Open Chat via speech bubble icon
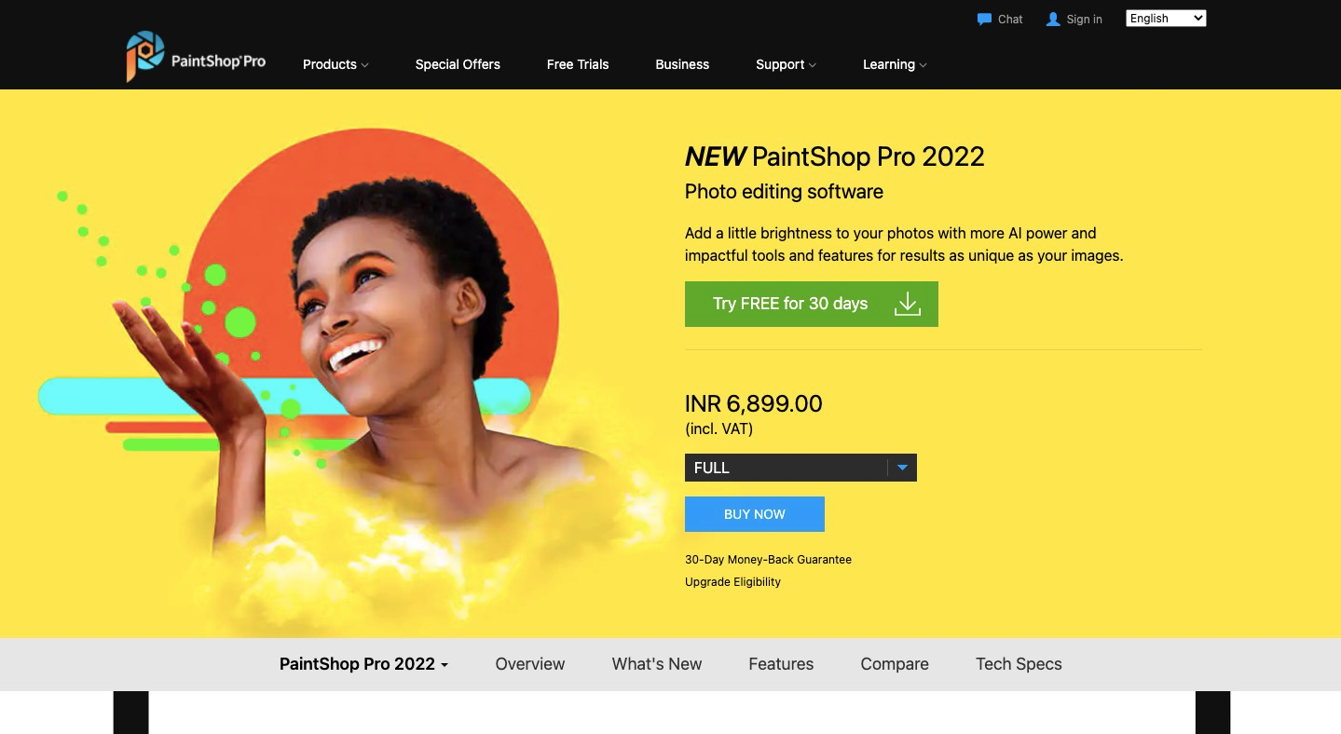This screenshot has height=734, width=1341. click(x=984, y=19)
